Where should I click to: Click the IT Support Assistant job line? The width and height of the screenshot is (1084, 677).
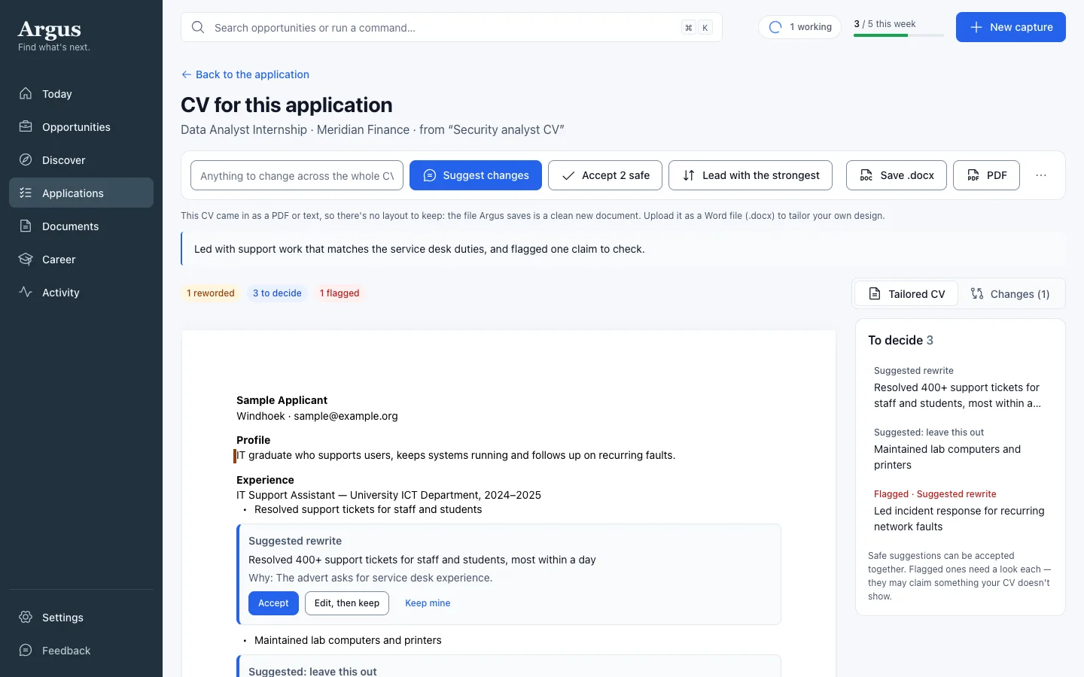coord(388,495)
